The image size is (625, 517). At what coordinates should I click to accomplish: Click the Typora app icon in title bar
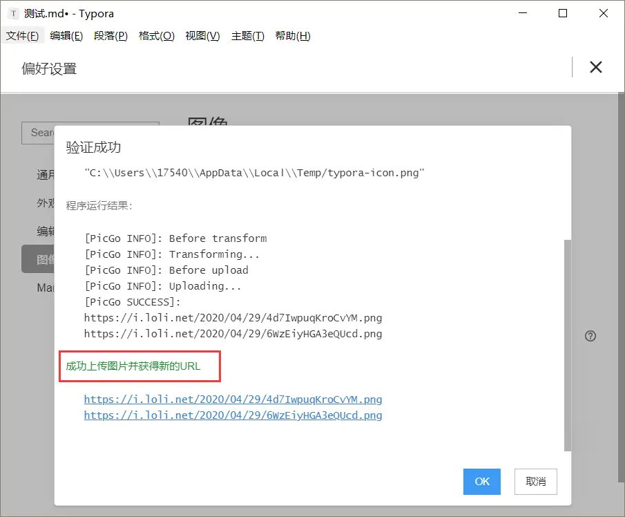click(x=13, y=14)
